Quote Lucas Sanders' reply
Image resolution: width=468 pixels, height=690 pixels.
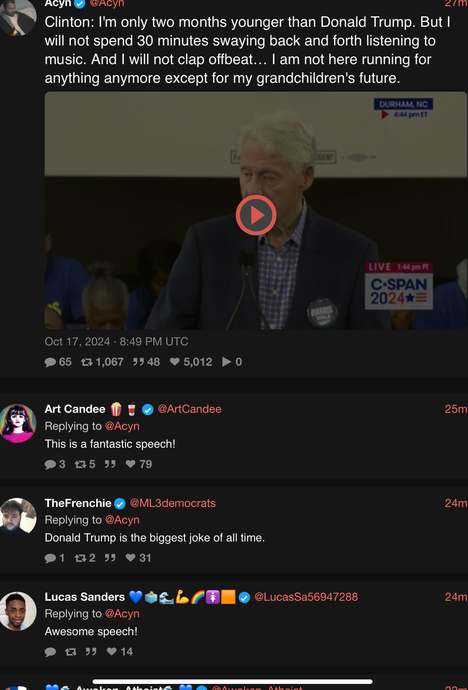91,652
